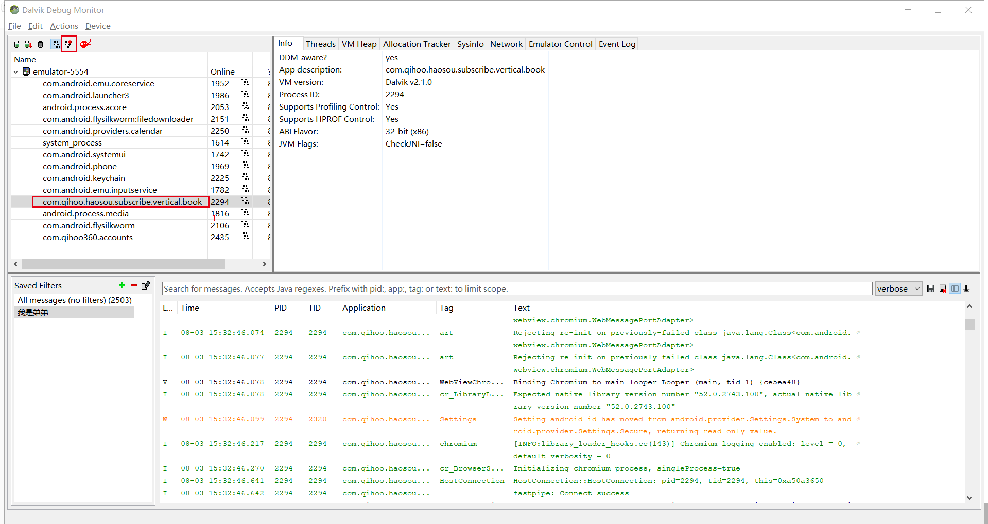Open the File menu
This screenshot has height=524, width=988.
(x=14, y=26)
